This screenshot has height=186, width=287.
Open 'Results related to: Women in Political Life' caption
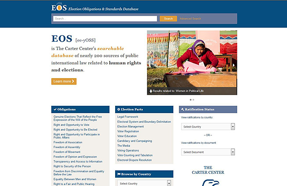(x=178, y=91)
